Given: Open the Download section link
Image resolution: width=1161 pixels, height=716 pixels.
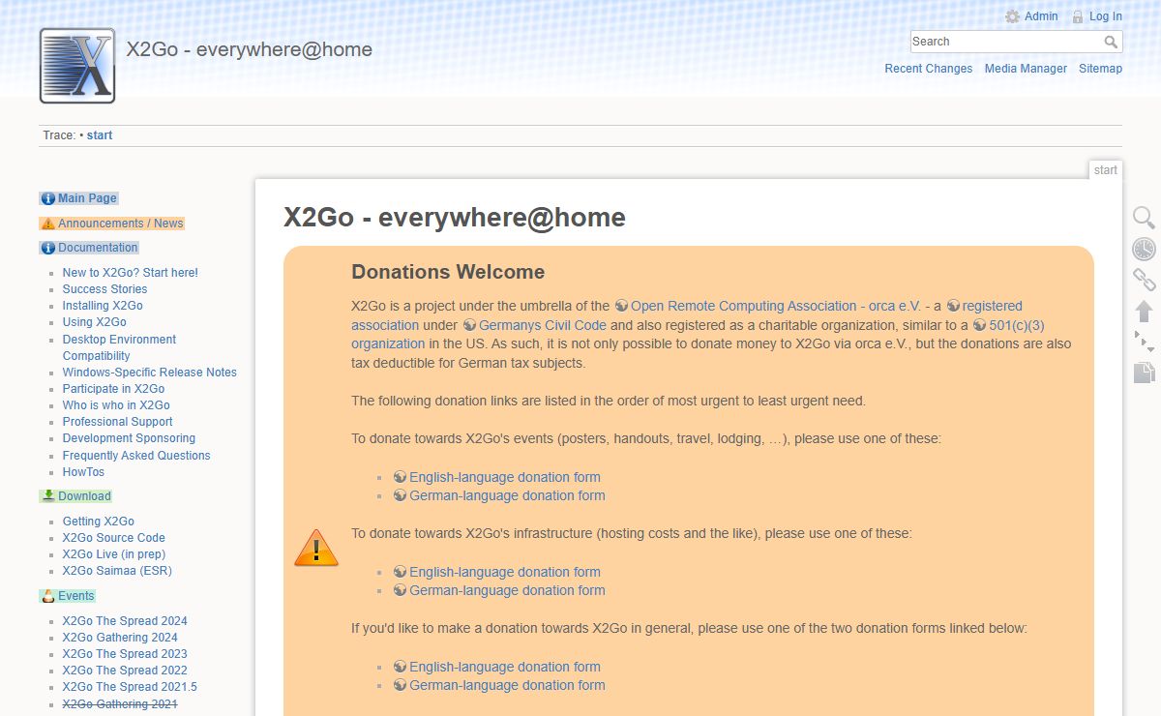Looking at the screenshot, I should tap(84, 496).
